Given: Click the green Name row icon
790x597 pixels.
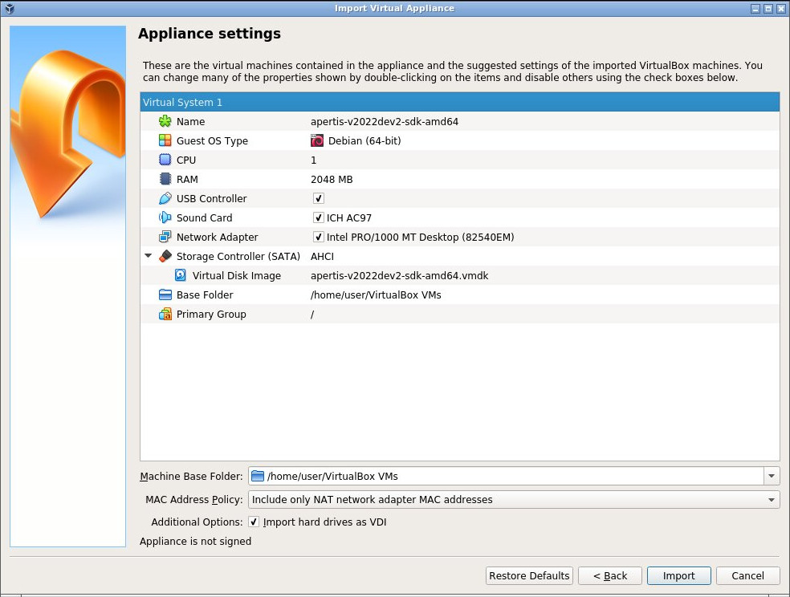Looking at the screenshot, I should [x=165, y=121].
